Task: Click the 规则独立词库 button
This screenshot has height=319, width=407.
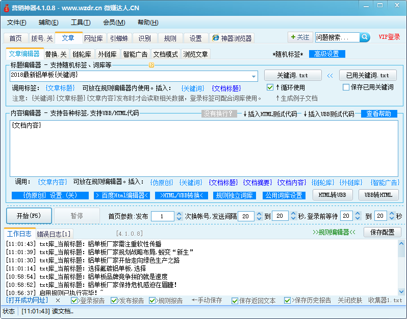Action: [x=235, y=195]
